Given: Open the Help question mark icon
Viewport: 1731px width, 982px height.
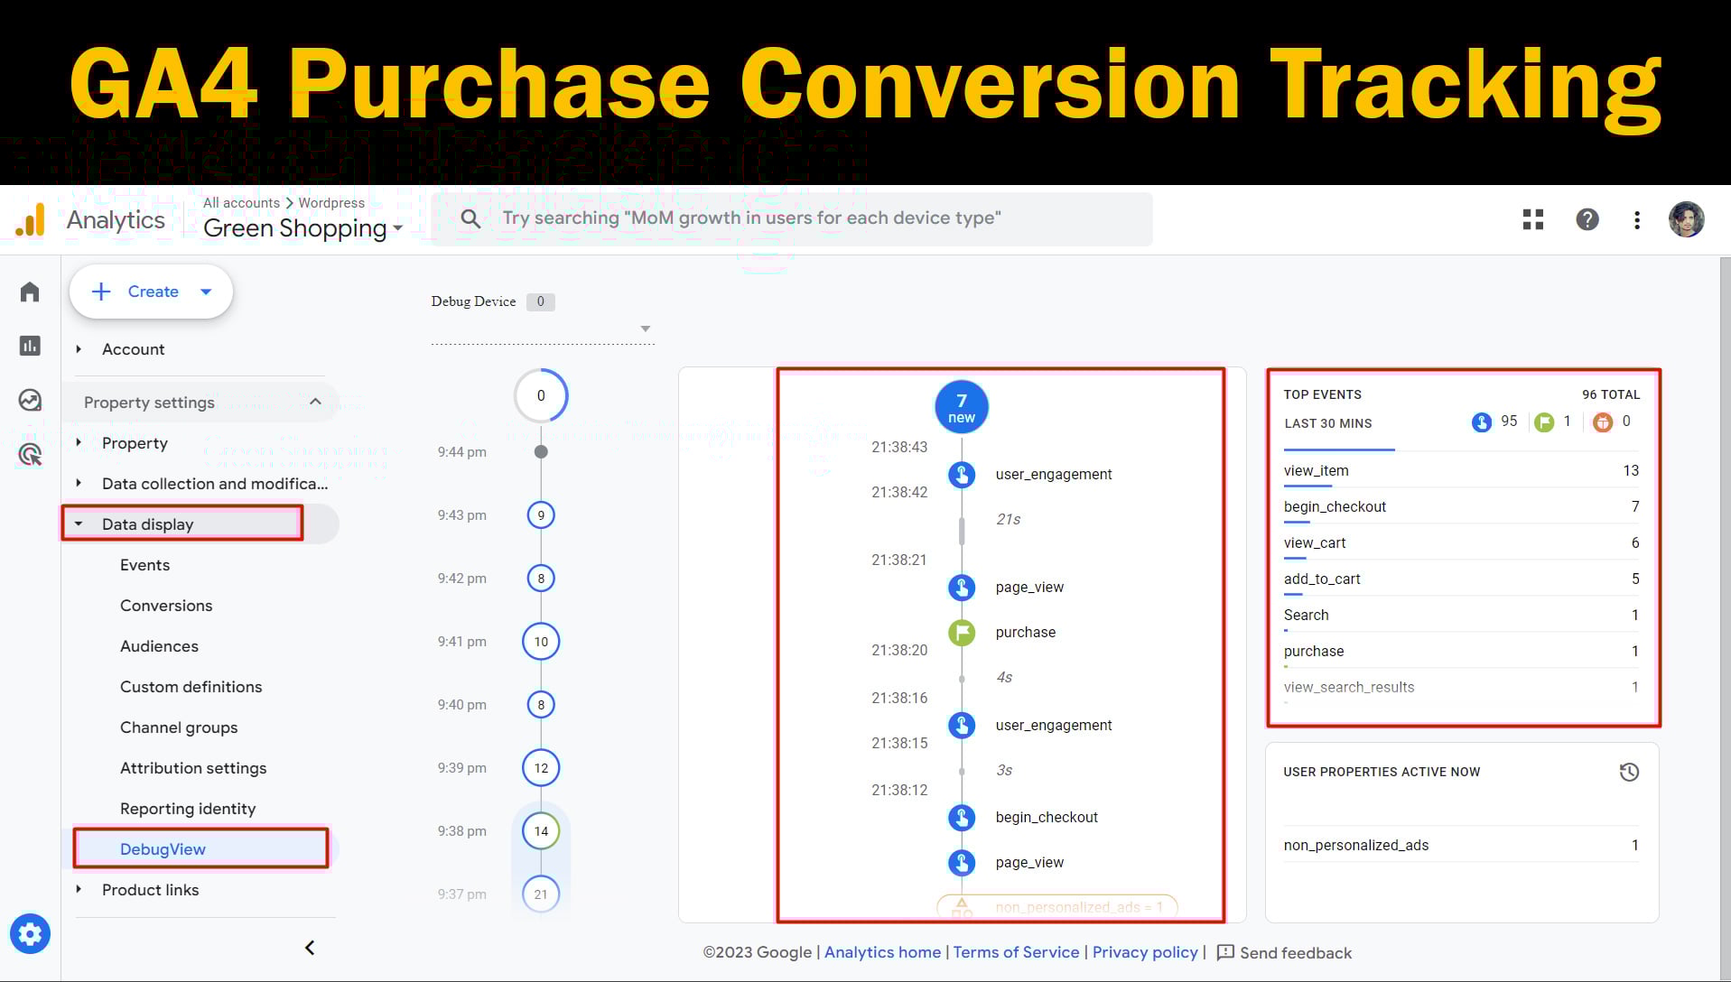Looking at the screenshot, I should 1587,219.
